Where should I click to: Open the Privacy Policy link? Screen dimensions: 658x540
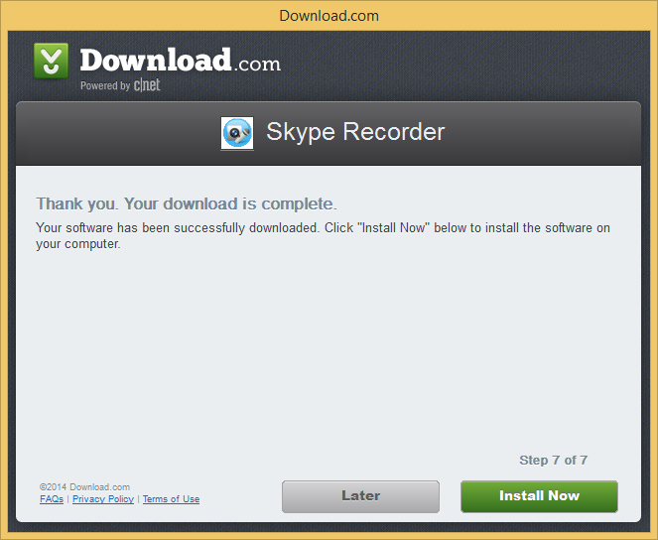point(103,499)
